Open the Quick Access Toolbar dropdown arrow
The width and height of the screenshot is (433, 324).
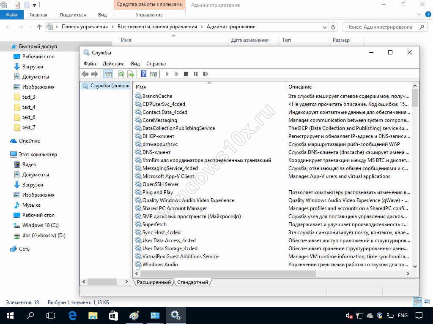coord(34,5)
